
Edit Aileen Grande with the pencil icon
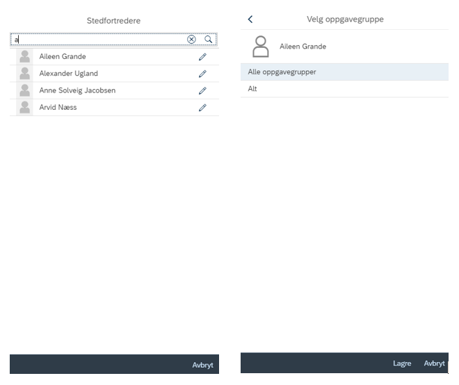202,57
